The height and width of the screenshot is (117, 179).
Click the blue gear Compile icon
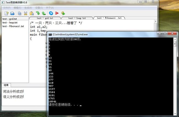(51, 13)
